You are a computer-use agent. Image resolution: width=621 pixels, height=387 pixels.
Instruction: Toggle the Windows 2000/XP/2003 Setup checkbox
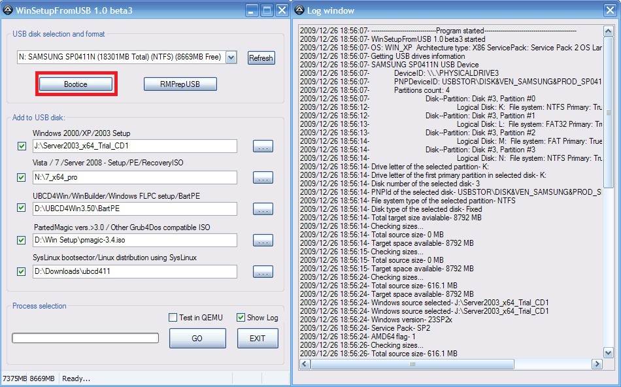coord(22,146)
